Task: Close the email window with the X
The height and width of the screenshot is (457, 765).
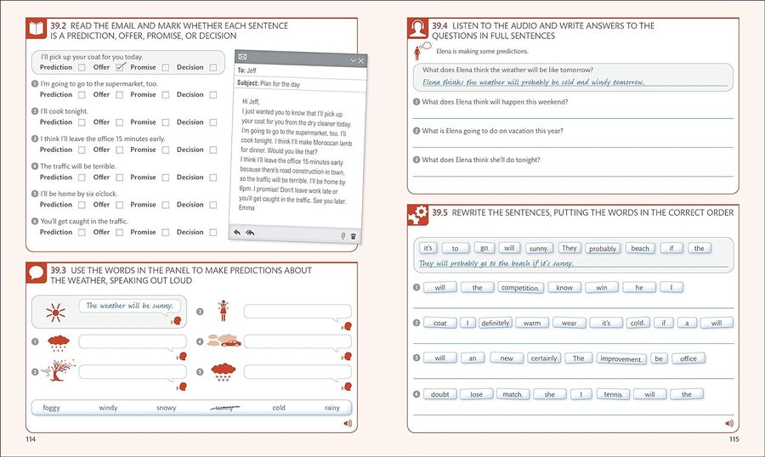Action: 361,60
